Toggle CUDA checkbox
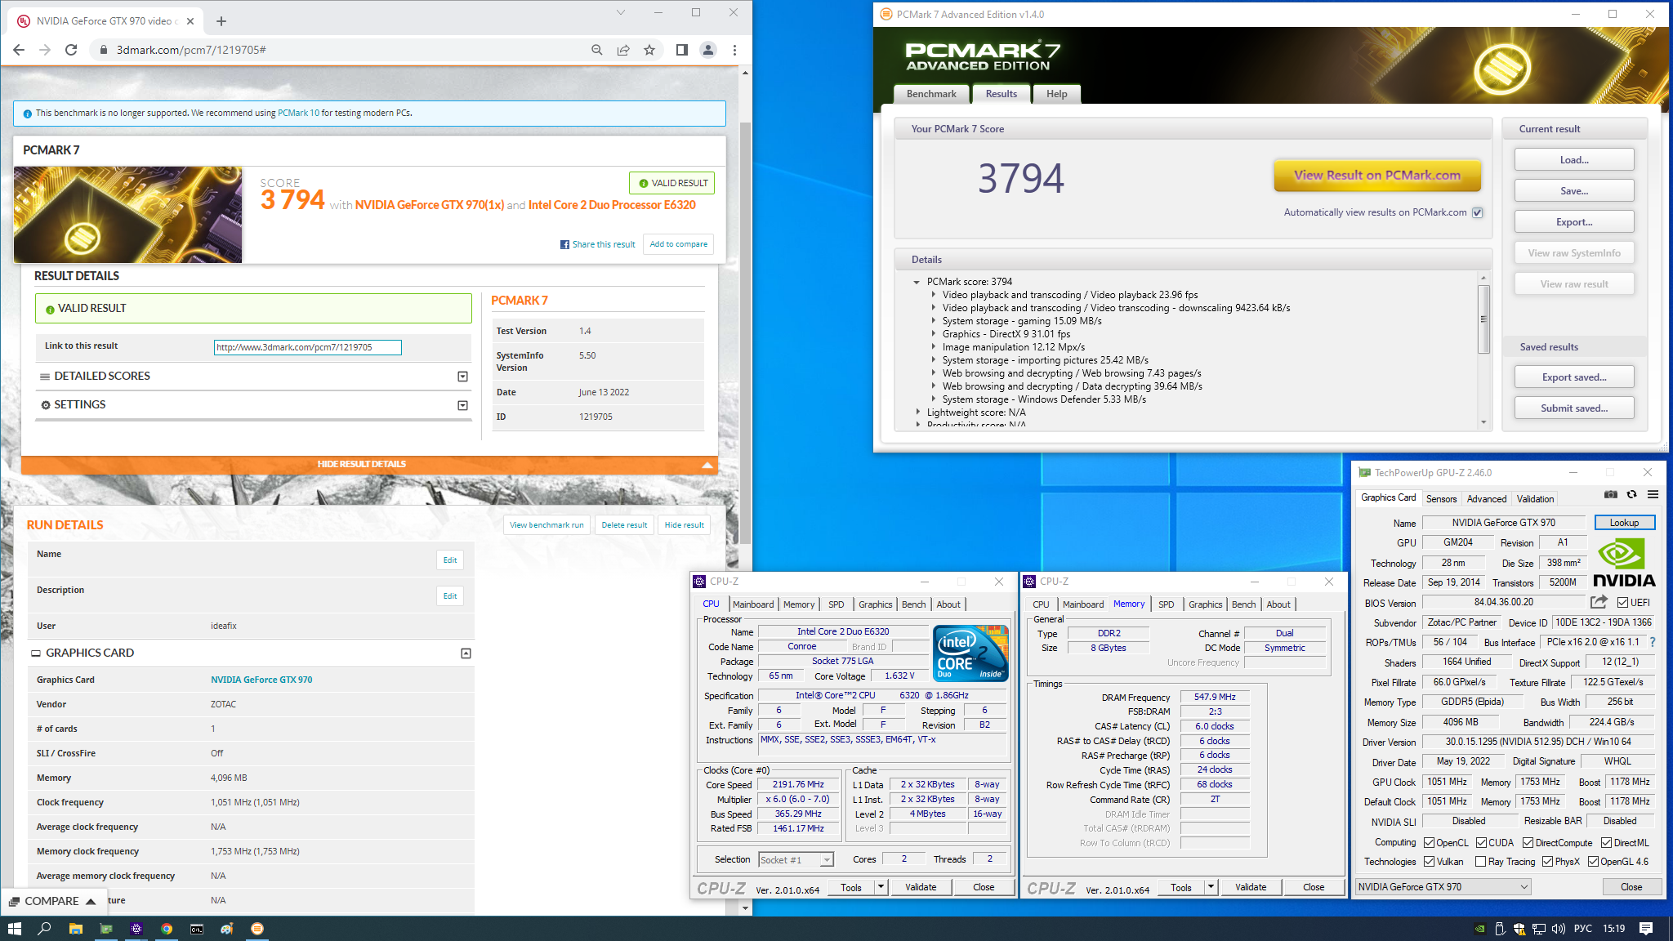1673x941 pixels. (x=1481, y=843)
